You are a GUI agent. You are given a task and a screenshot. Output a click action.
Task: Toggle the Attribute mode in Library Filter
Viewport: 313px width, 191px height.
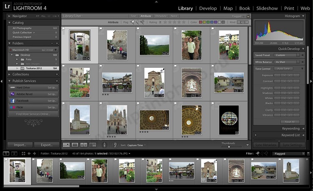(x=146, y=16)
